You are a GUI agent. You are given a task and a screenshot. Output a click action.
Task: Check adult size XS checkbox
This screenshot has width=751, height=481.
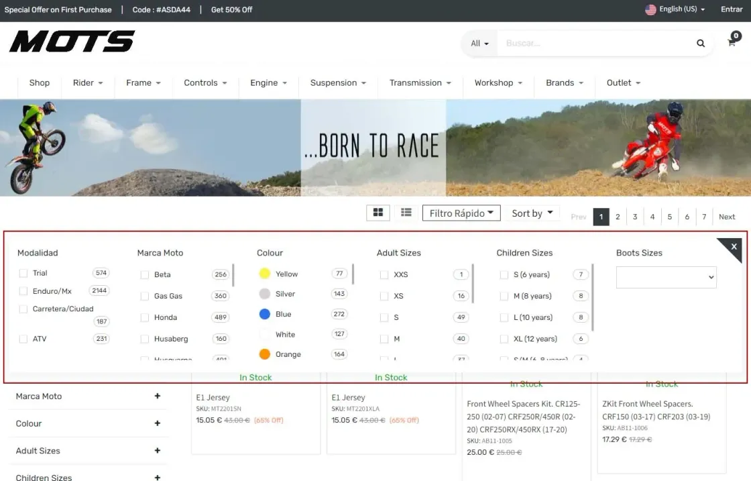(384, 296)
